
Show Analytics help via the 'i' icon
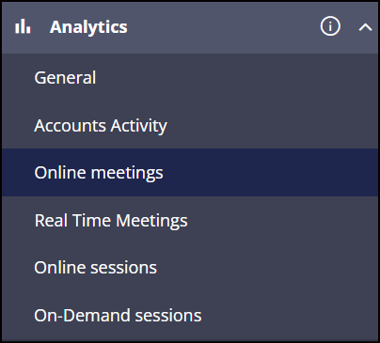pos(330,26)
